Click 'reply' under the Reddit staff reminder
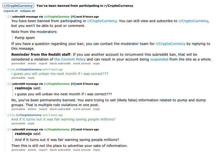219x152 pixels. pyautogui.click(x=96, y=64)
